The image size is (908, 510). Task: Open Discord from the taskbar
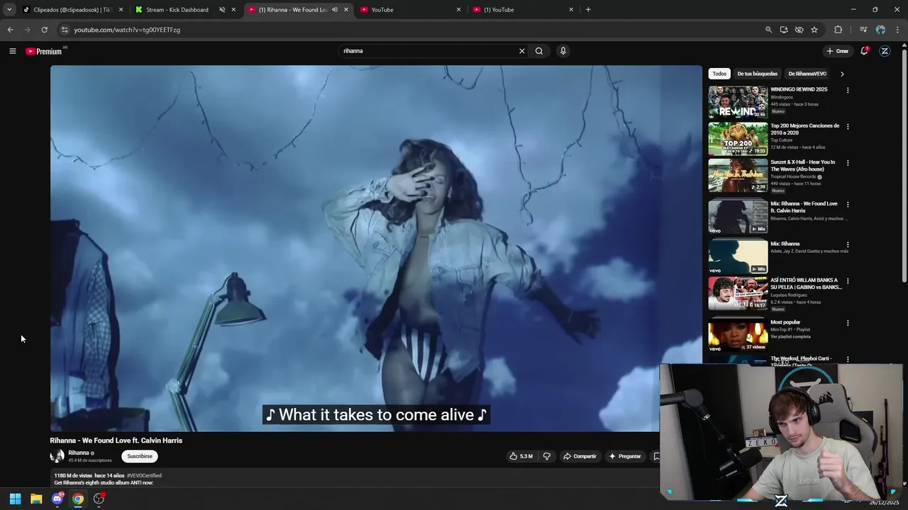click(x=57, y=499)
